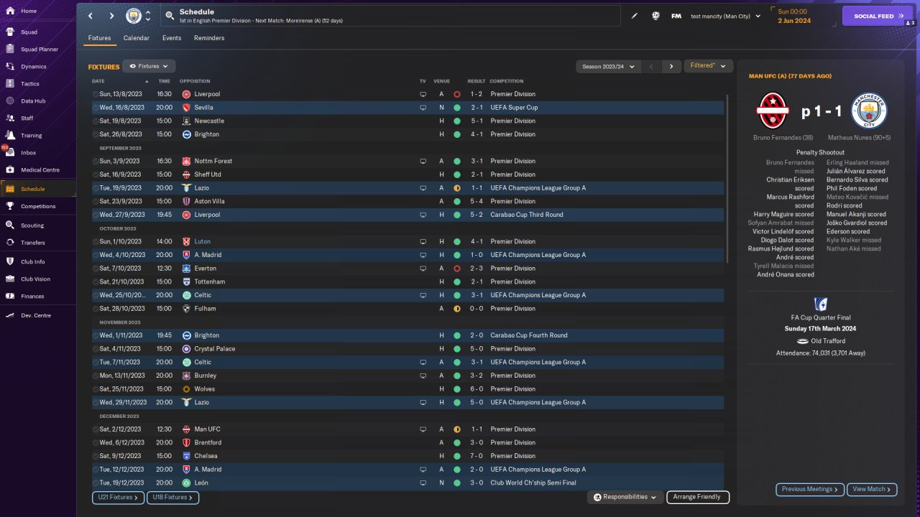Image resolution: width=920 pixels, height=517 pixels.
Task: Click the Man UFC crest in match summary
Action: point(774,111)
